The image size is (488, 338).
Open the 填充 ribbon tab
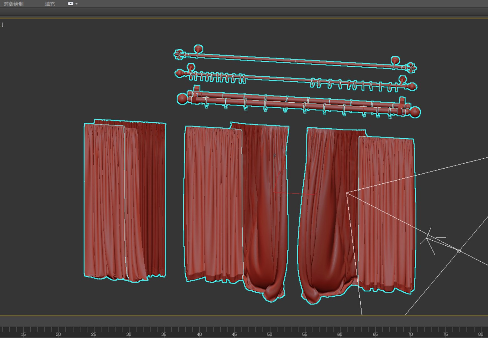tap(50, 4)
